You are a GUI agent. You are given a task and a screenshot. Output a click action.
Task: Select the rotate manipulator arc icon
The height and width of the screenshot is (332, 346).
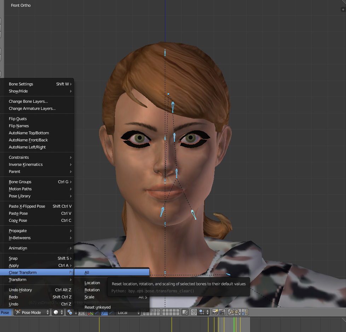point(104,313)
